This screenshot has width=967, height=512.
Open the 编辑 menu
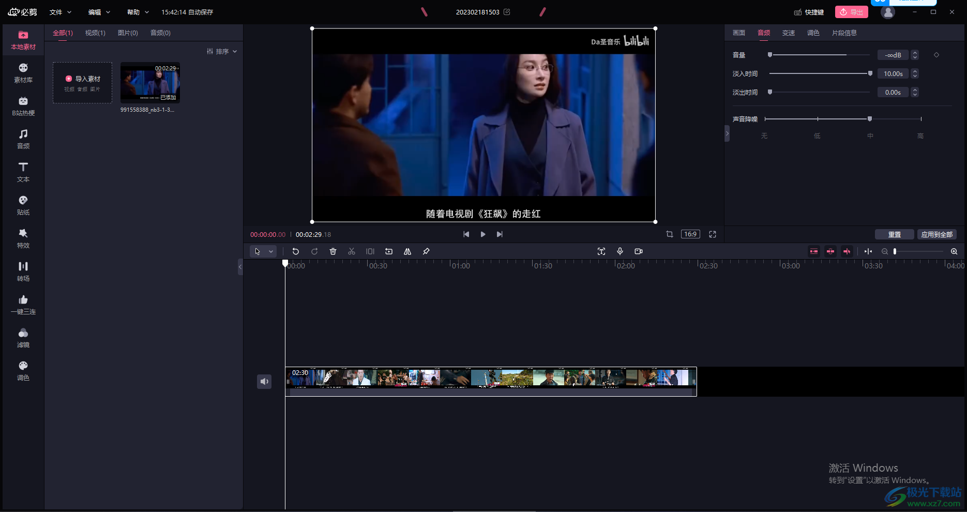click(99, 12)
